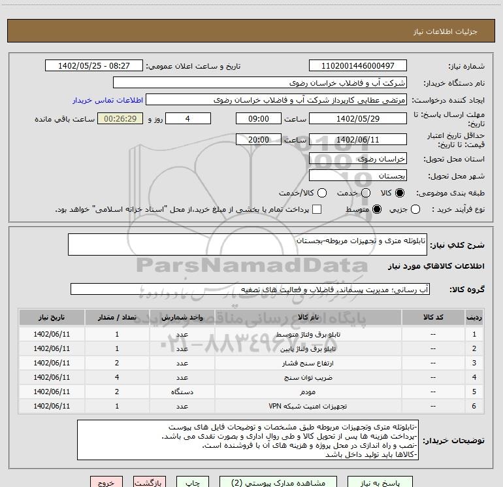Click the buyer notes text area
This screenshot has height=487, width=503.
248,440
